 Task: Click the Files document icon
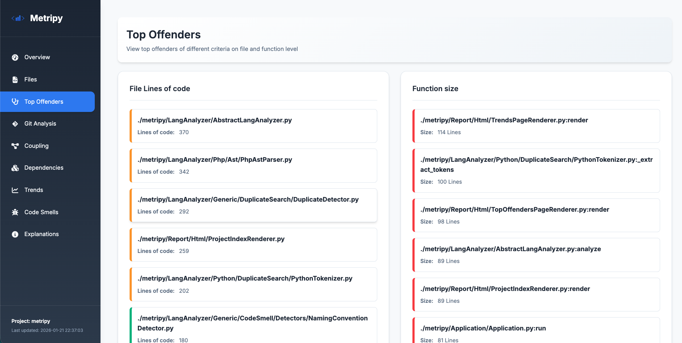[15, 80]
